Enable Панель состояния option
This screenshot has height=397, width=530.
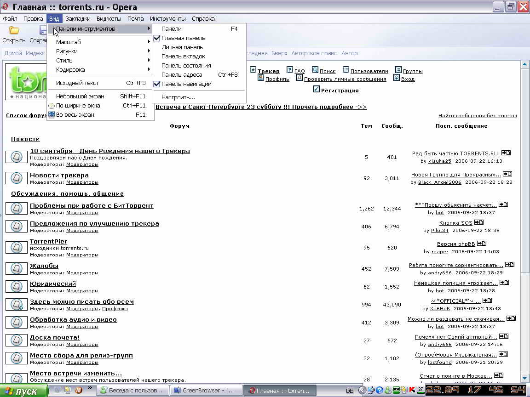click(x=199, y=66)
